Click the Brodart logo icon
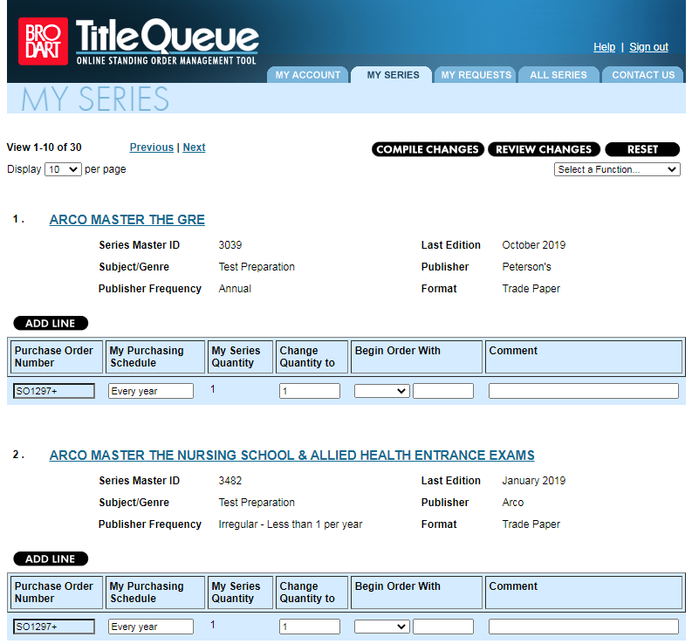 pos(43,41)
